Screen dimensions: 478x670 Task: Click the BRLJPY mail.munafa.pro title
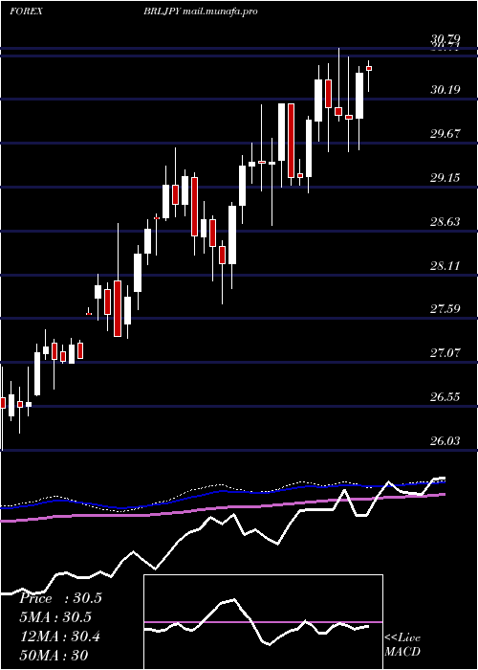[201, 11]
